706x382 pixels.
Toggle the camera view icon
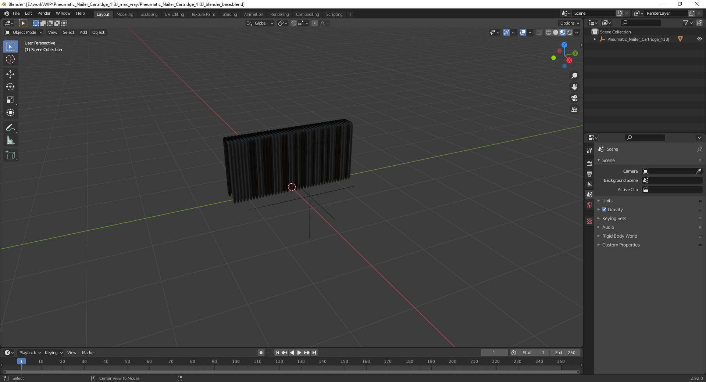click(574, 98)
